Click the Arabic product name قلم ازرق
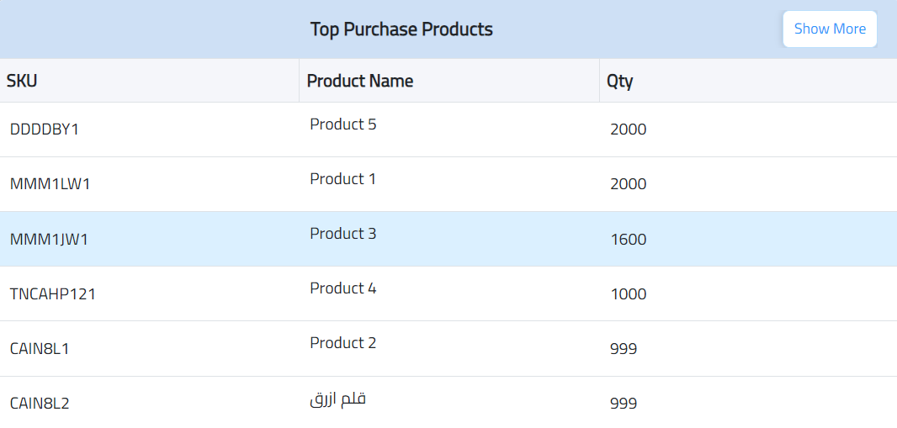 tap(338, 399)
